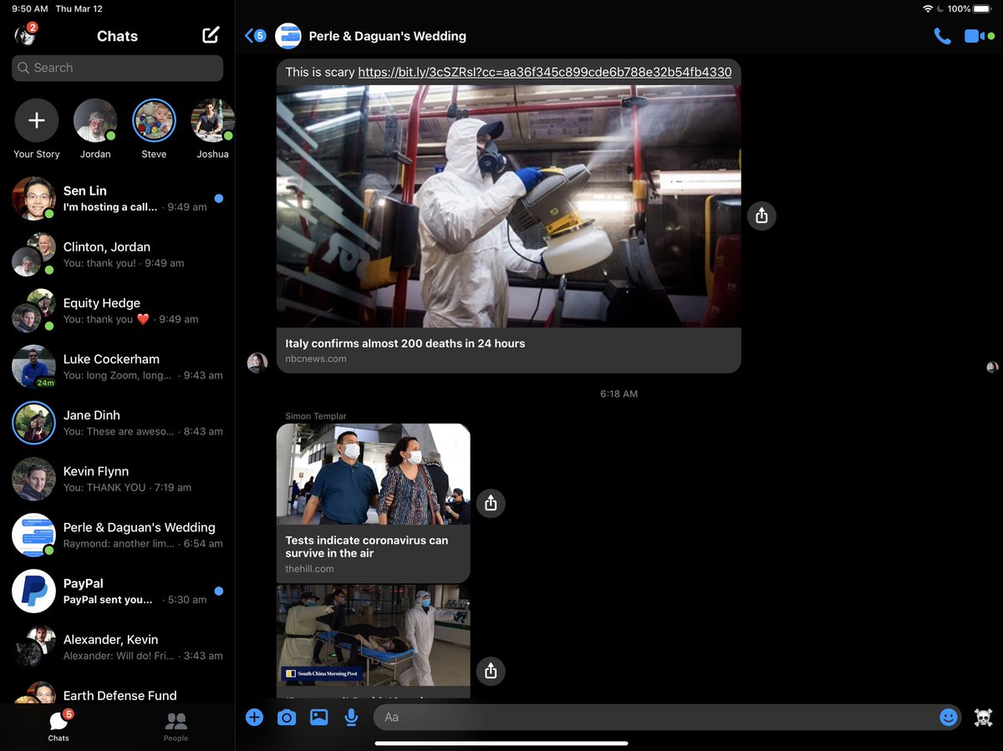
Task: Switch to Chats tab
Action: [x=59, y=725]
